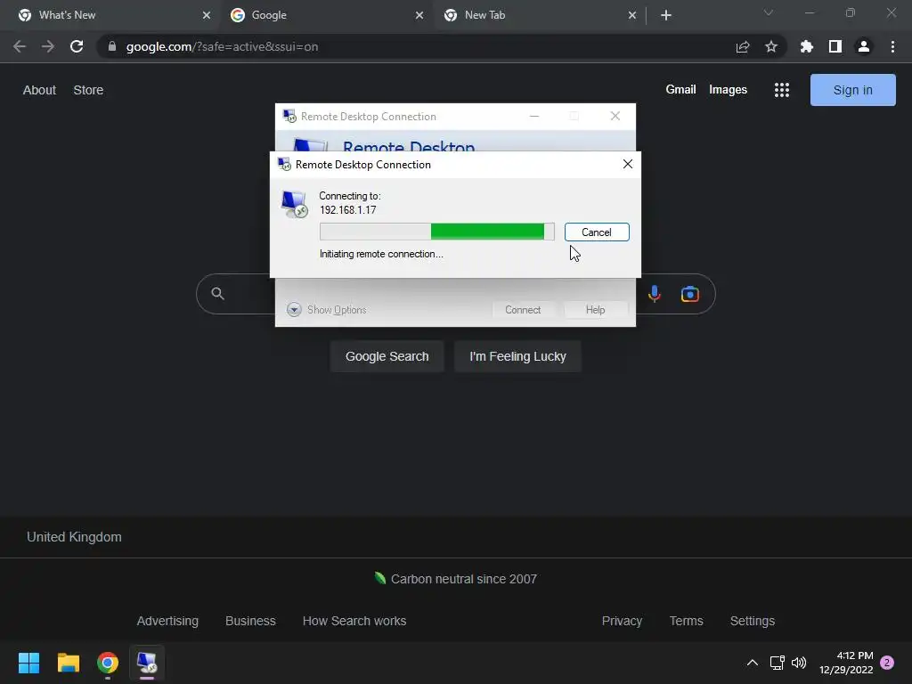This screenshot has height=684, width=912.
Task: Open the Extensions puzzle icon
Action: click(x=806, y=46)
